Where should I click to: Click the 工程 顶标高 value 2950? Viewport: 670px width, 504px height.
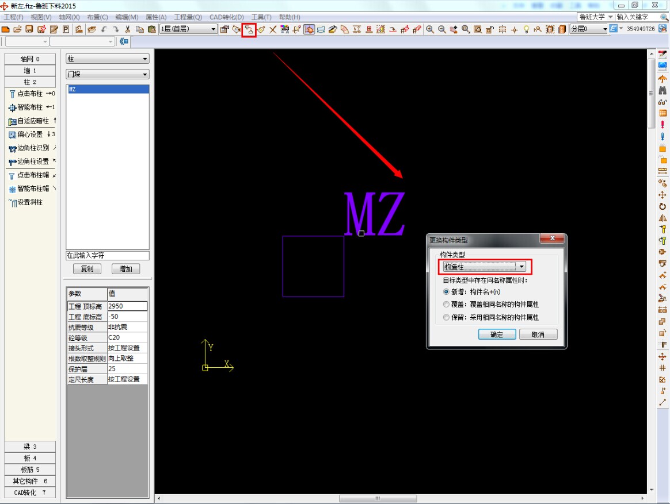(x=127, y=306)
